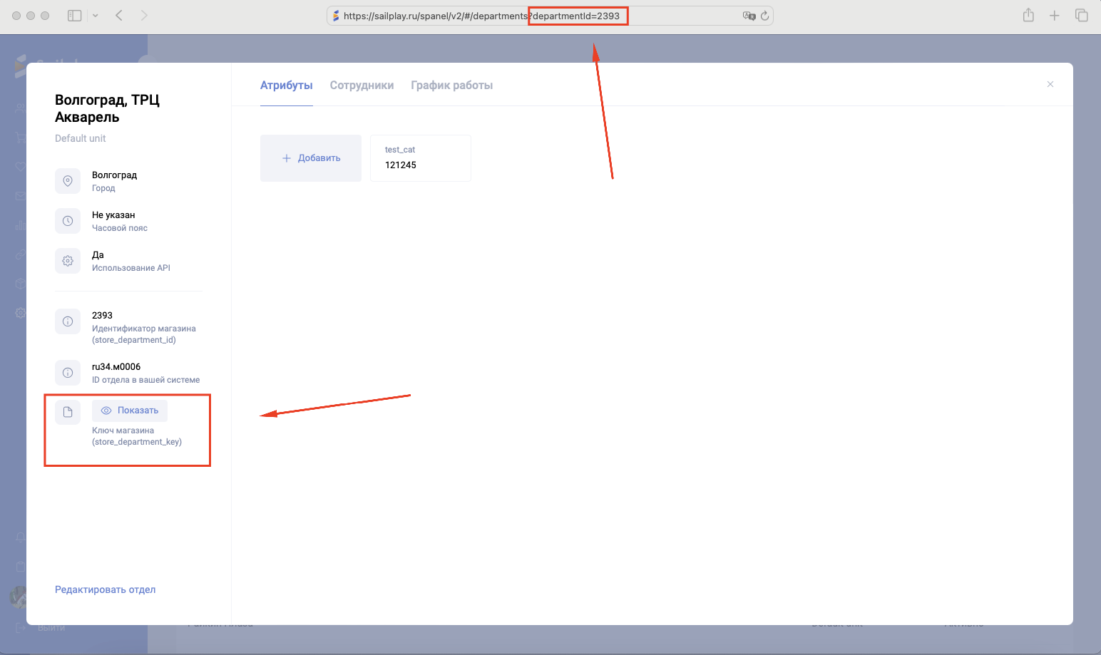Viewport: 1101px width, 655px height.
Task: Click the translate icon in address bar
Action: pos(749,16)
